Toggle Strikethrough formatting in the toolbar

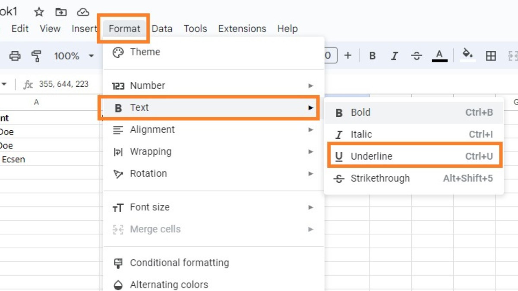pyautogui.click(x=416, y=56)
